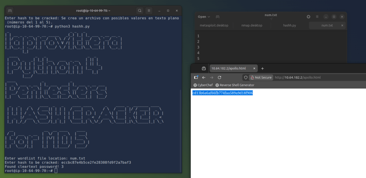366x178 pixels.
Task: Close the apollo.html browser tab
Action: pyautogui.click(x=254, y=69)
